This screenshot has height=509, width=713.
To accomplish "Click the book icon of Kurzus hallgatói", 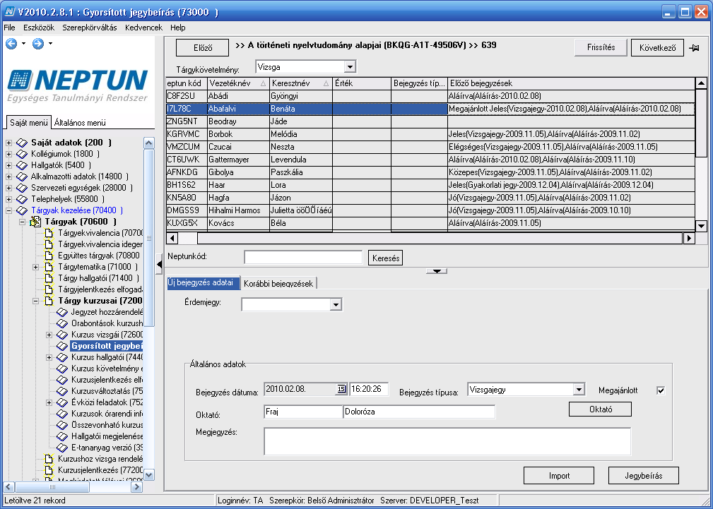I will pos(62,357).
